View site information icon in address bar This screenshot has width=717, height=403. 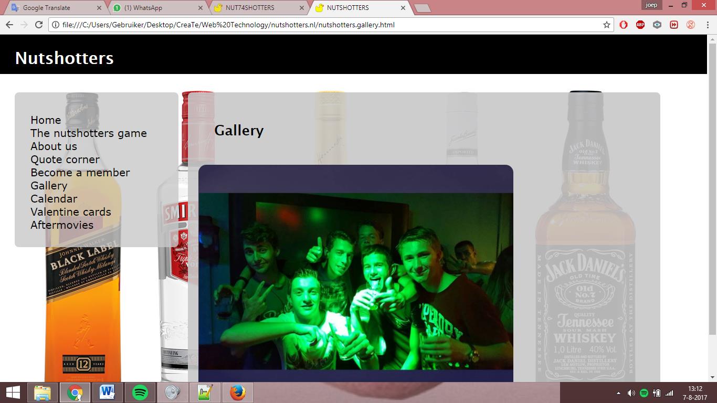point(55,25)
